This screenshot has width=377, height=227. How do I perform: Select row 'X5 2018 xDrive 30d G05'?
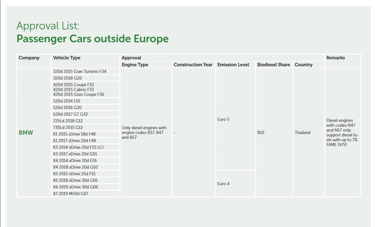click(x=85, y=180)
